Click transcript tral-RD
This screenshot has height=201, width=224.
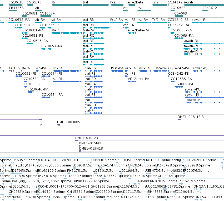point(96,28)
